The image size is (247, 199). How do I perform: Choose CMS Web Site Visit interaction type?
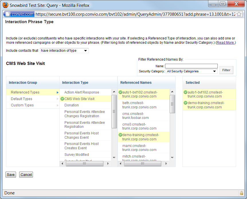click(85, 99)
